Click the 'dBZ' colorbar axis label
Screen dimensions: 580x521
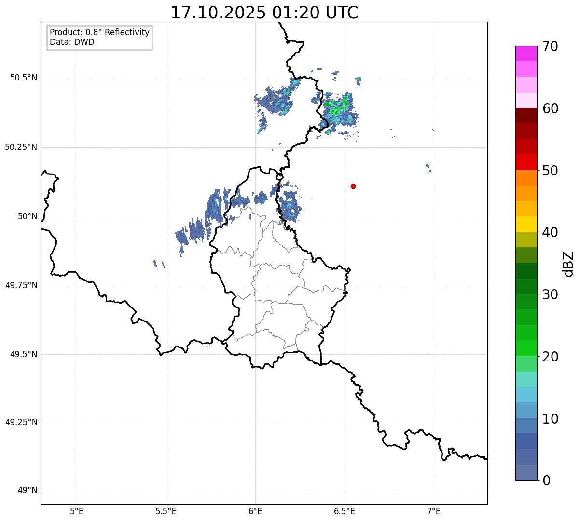568,264
